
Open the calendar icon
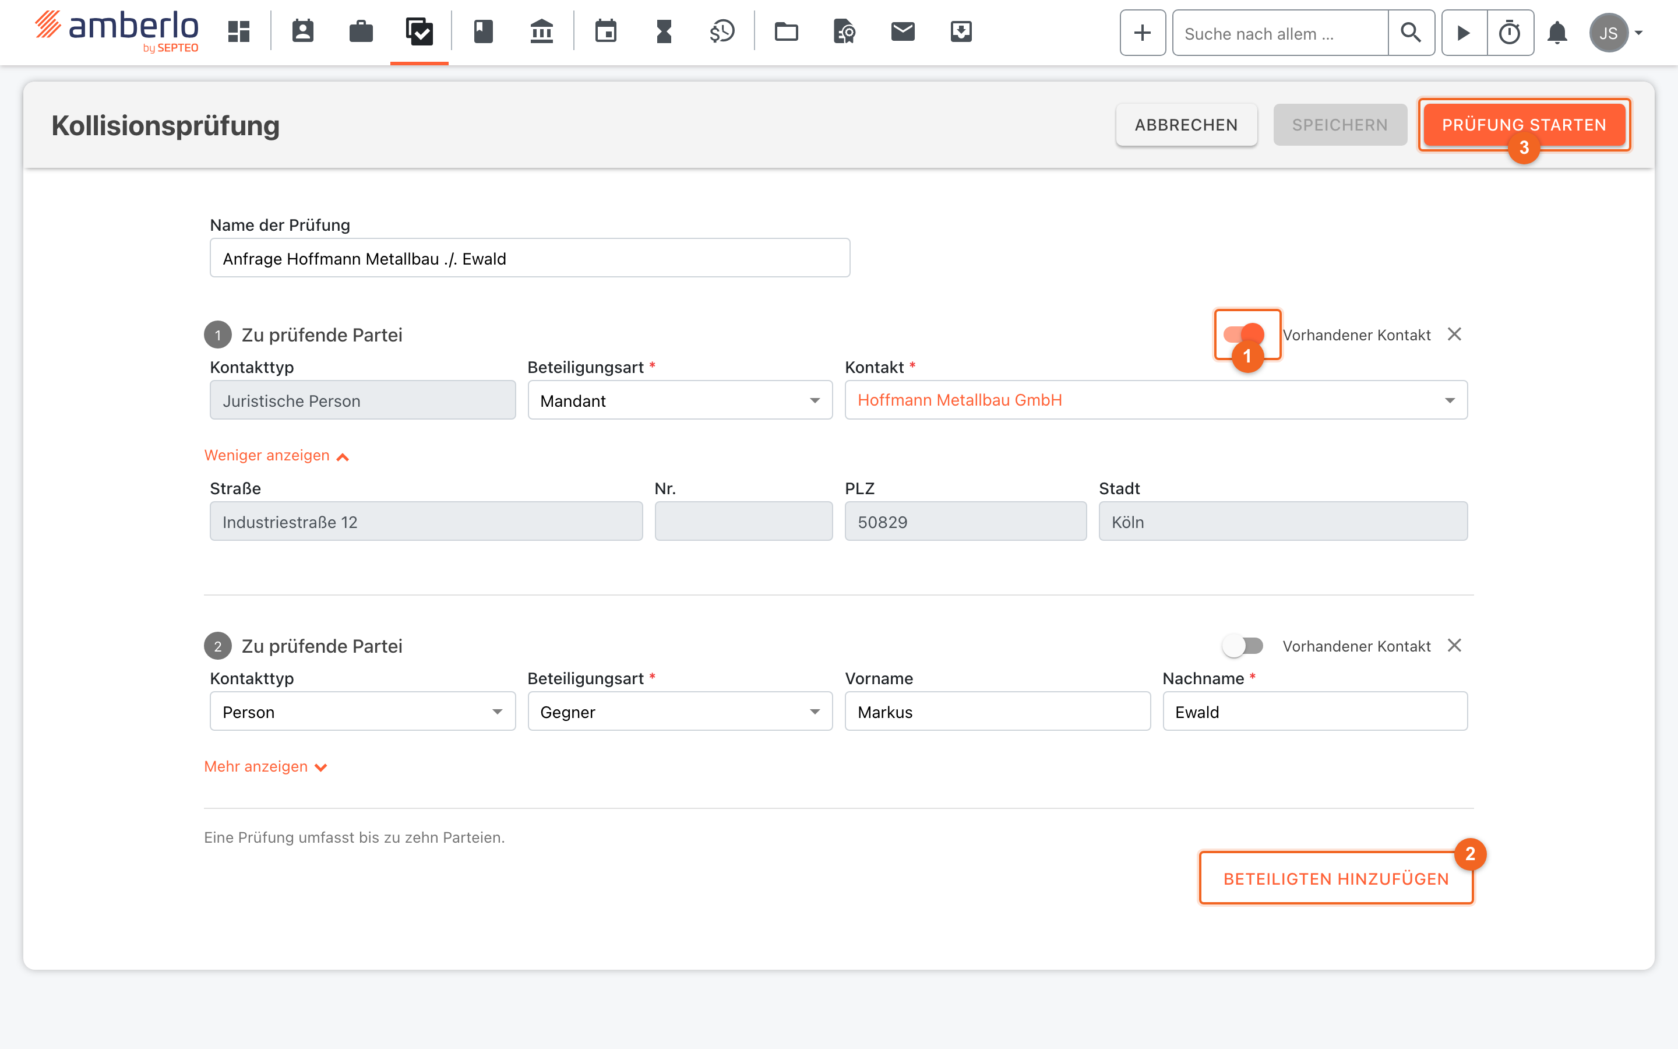[606, 32]
